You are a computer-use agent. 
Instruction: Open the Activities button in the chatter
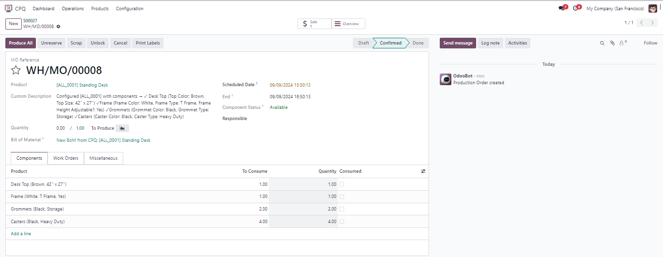click(517, 43)
